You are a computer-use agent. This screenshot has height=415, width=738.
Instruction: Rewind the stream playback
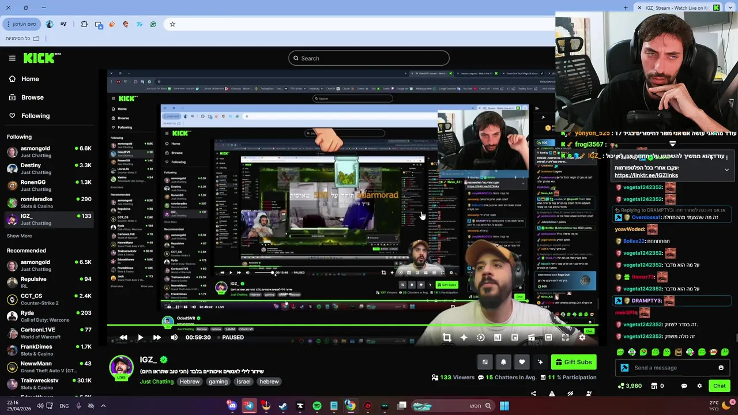pos(123,338)
